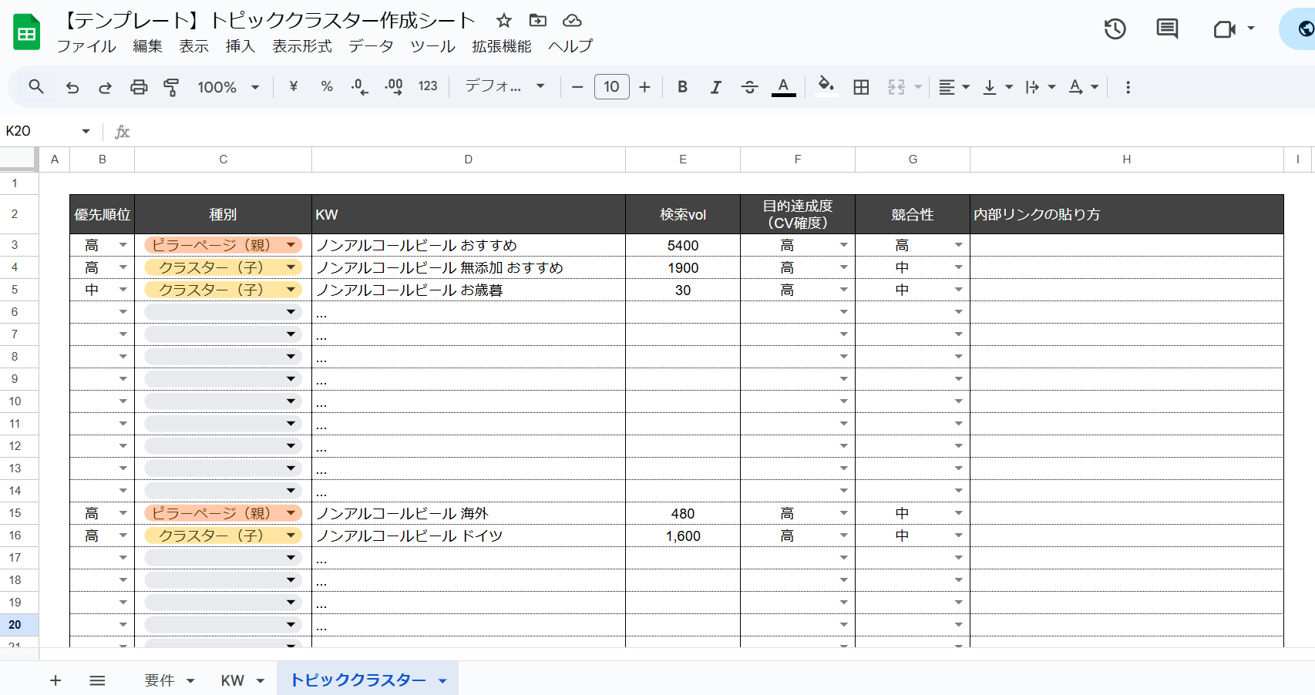
Task: Open the fill color picker
Action: click(x=826, y=86)
